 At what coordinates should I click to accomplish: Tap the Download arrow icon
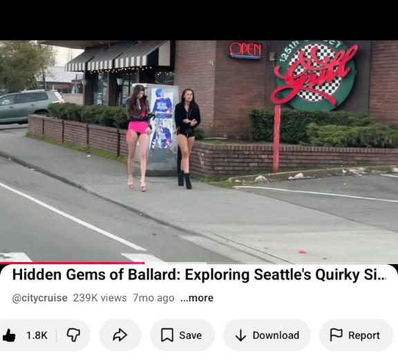240,335
